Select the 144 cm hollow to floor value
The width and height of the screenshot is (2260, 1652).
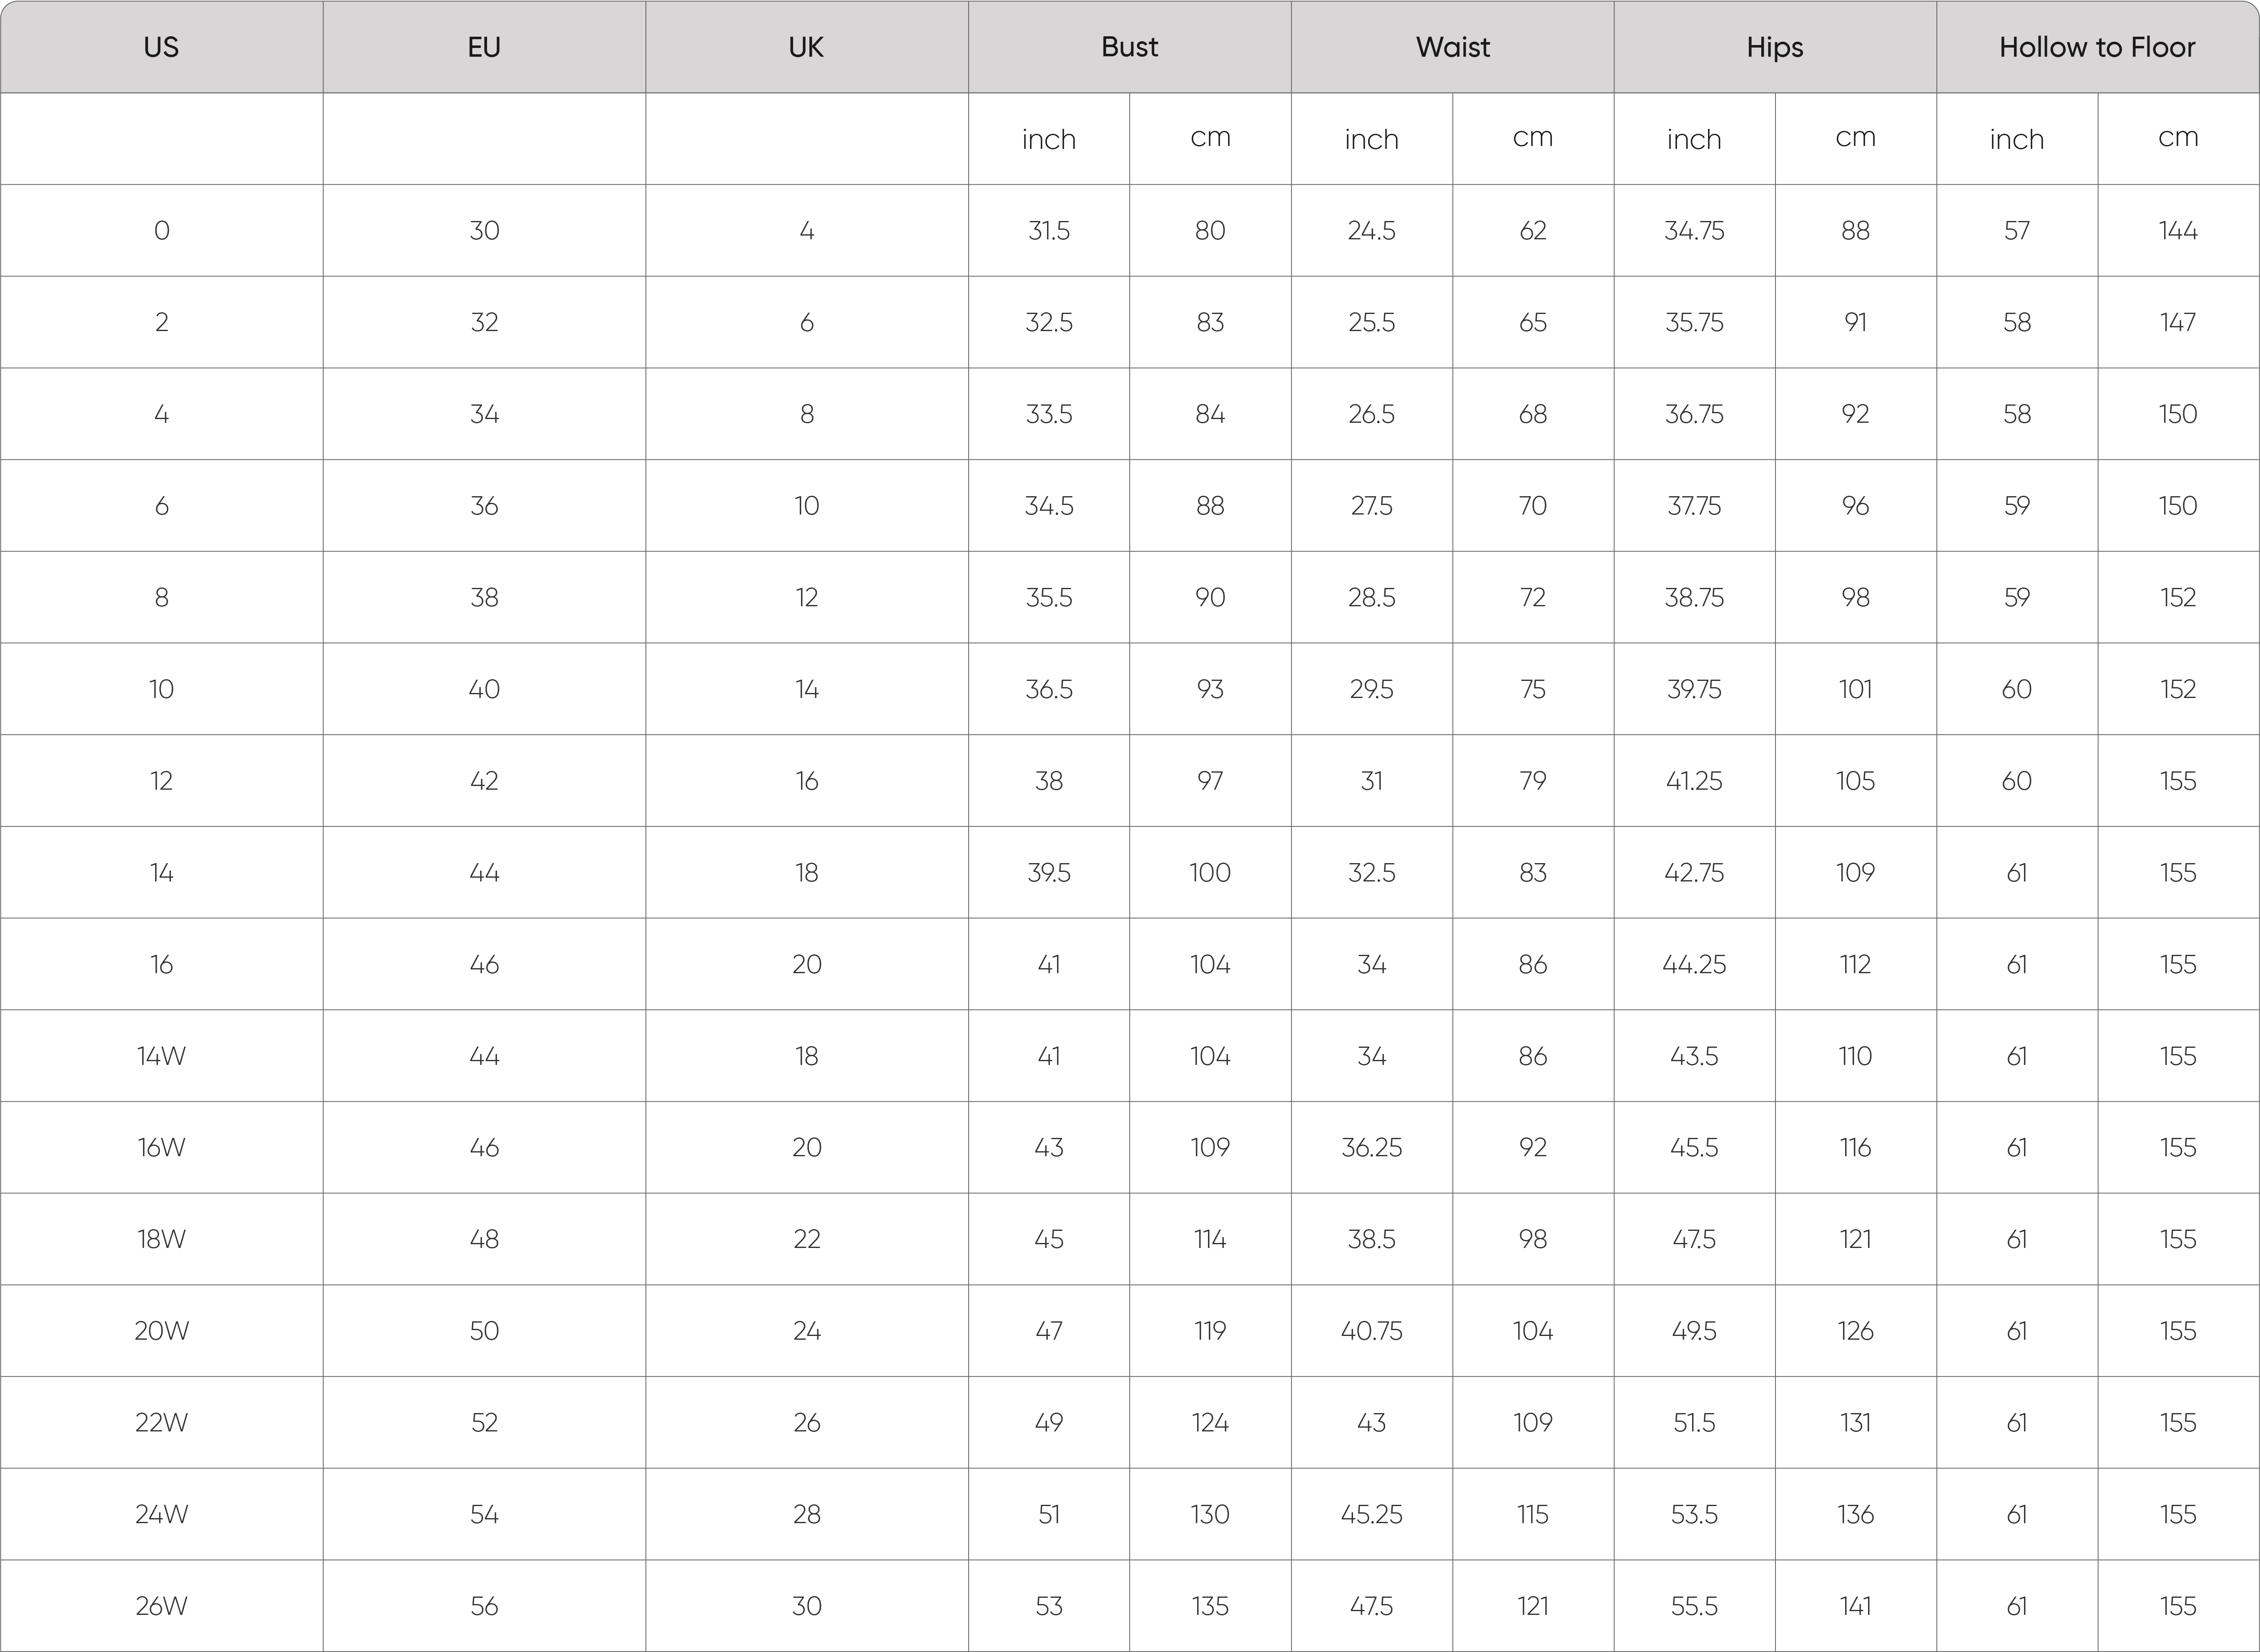tap(2178, 231)
